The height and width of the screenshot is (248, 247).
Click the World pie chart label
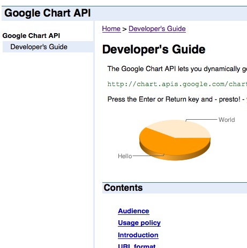227,120
